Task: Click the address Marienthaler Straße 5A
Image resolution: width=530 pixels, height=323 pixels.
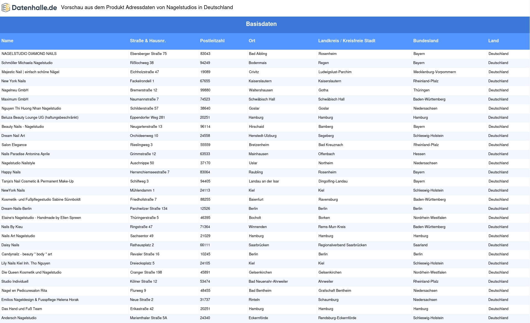Action: tap(149, 318)
